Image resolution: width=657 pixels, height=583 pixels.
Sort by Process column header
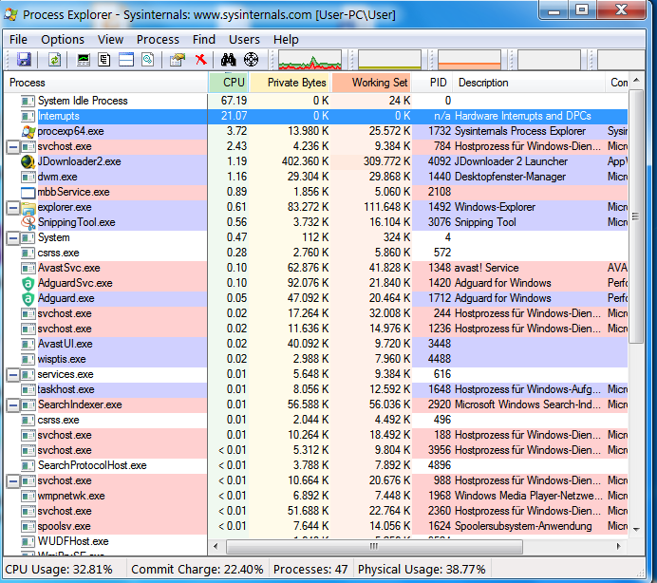[x=105, y=83]
